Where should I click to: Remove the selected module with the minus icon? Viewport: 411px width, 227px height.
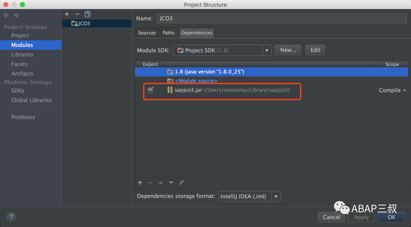77,14
